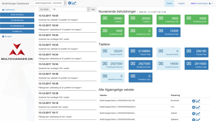216x121 pixels.
Task: Click money icon on Payout2 Total tile
Action: pyautogui.click(x=189, y=51)
